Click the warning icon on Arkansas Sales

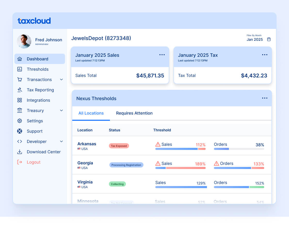pos(158,144)
